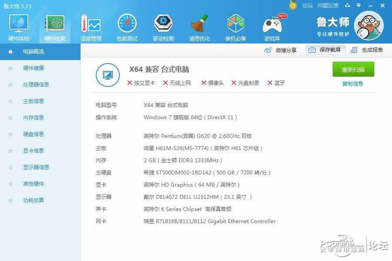This screenshot has height=261, width=392.
Task: Open 清理优化 cleanup broom icon
Action: pyautogui.click(x=199, y=27)
